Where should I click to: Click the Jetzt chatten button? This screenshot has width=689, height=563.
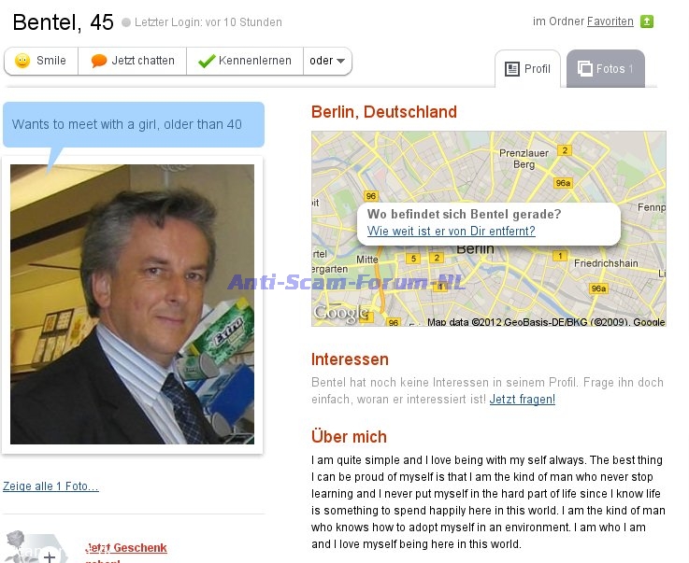pos(132,61)
